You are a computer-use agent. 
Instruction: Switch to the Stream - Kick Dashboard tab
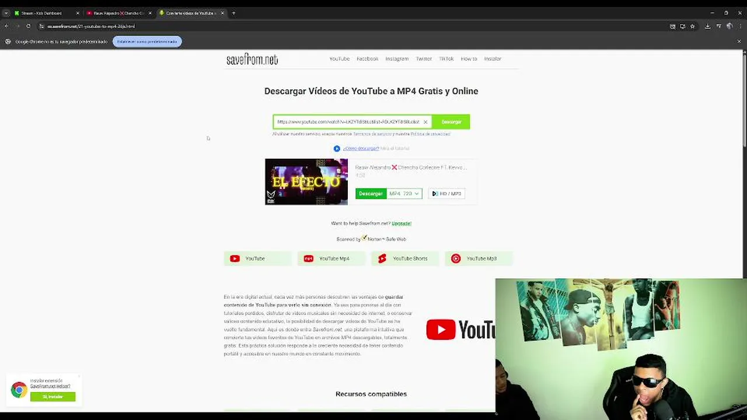[46, 13]
